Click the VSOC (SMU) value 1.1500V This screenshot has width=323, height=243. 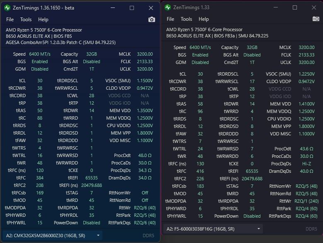(145, 81)
